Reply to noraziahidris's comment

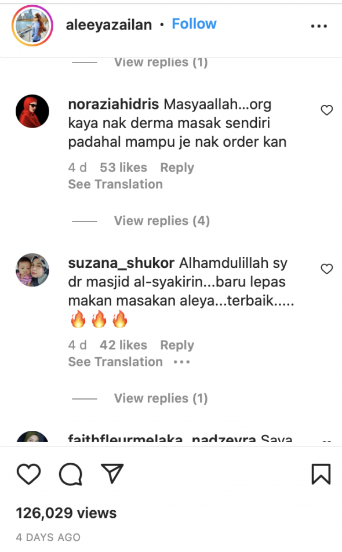177,168
